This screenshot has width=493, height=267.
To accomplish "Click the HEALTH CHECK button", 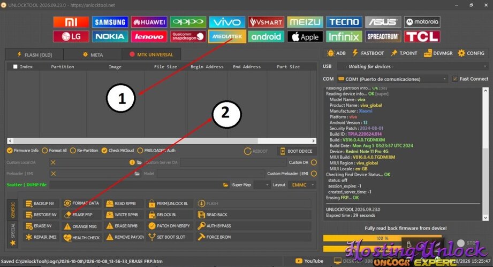I will [x=81, y=238].
